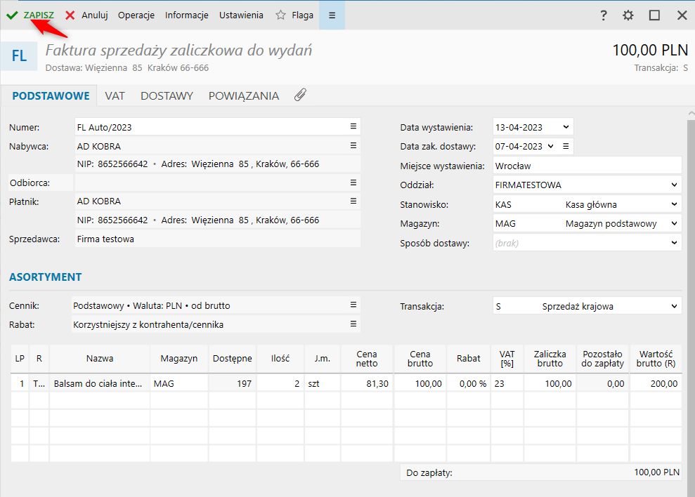The image size is (695, 497).
Task: Expand the Data wystawienia date dropdown
Action: click(x=566, y=127)
